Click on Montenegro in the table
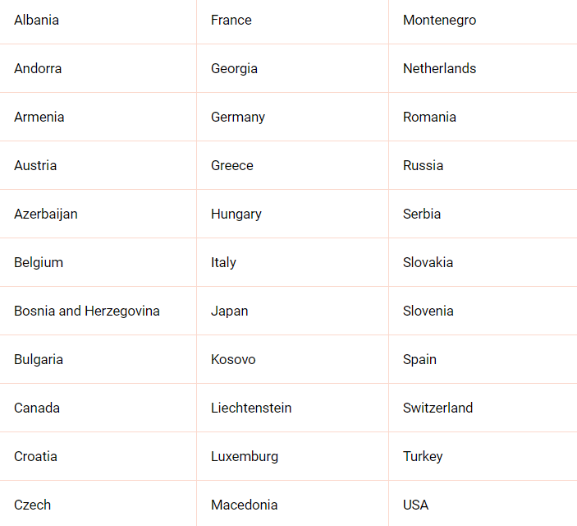This screenshot has width=577, height=526. [439, 21]
